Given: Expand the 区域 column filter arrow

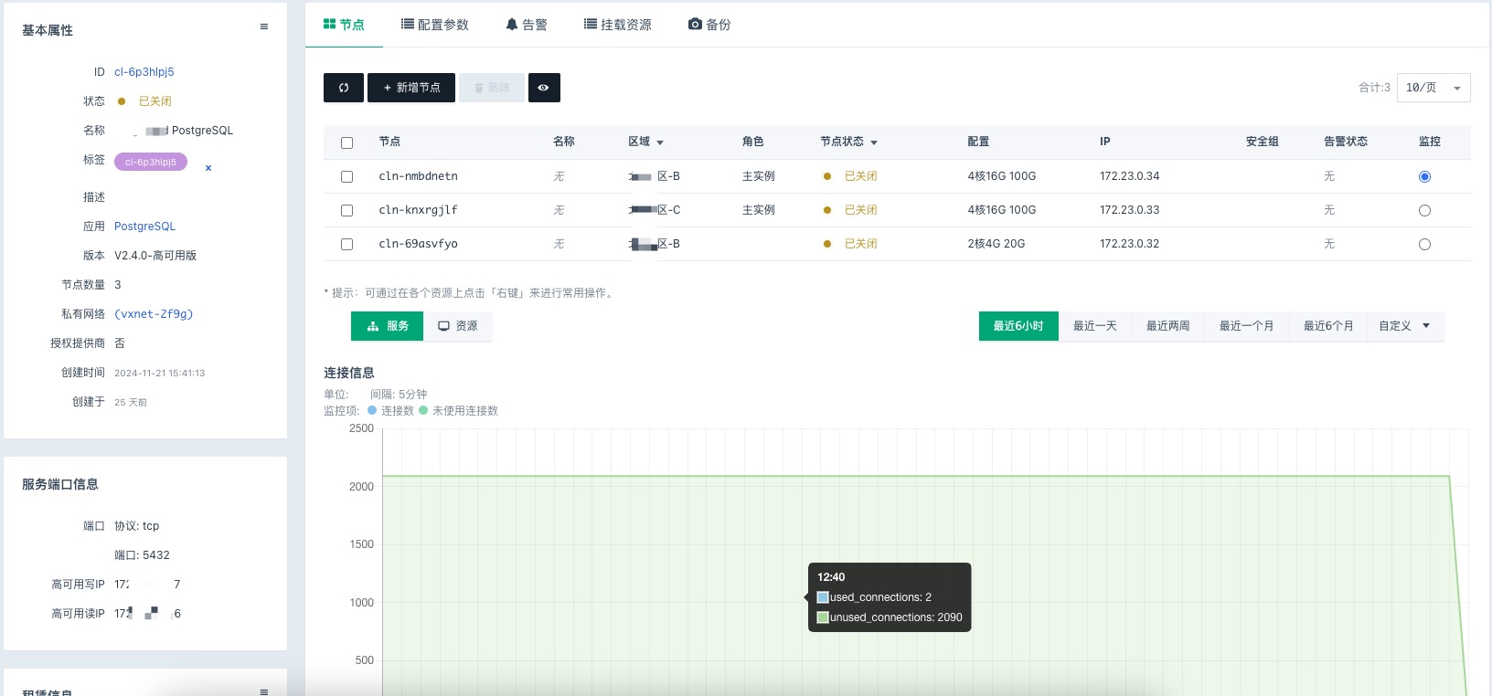Looking at the screenshot, I should click(660, 143).
